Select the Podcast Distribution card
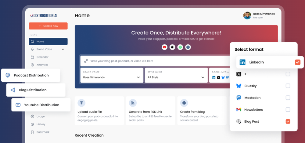 (x=31, y=75)
